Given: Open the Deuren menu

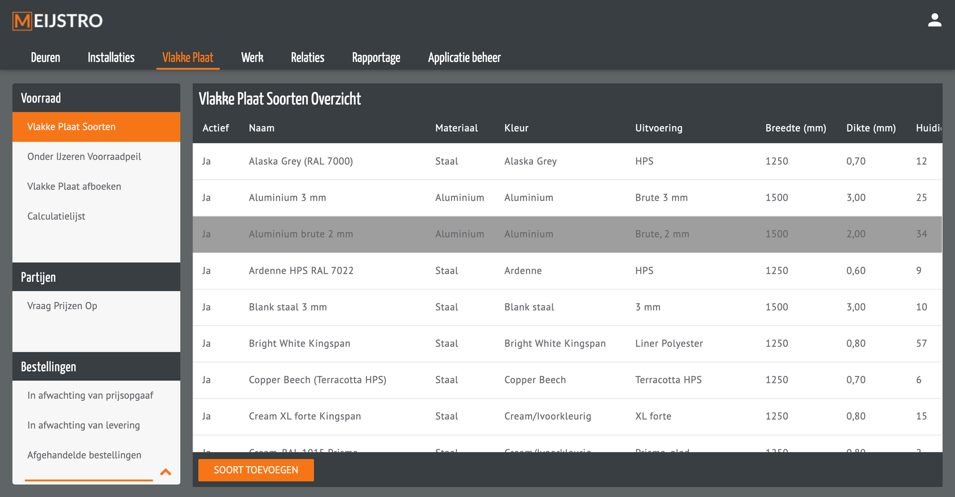Looking at the screenshot, I should click(x=45, y=58).
